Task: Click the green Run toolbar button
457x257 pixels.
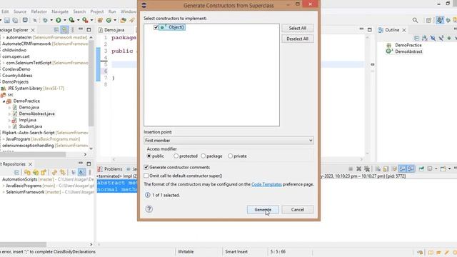Action: (x=59, y=20)
